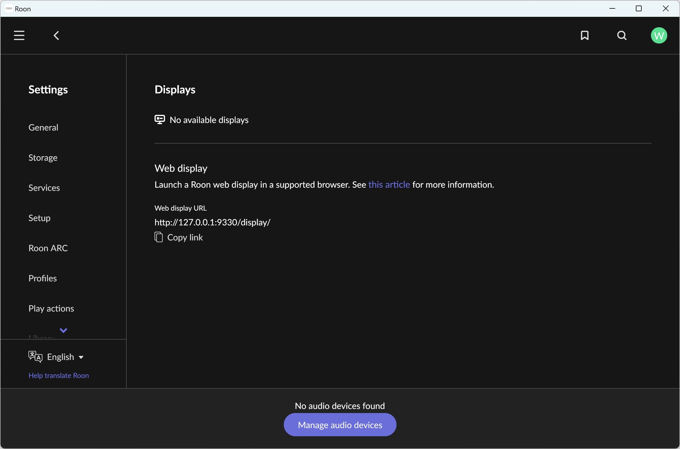Click the language translate icon
The width and height of the screenshot is (680, 449).
click(x=35, y=356)
